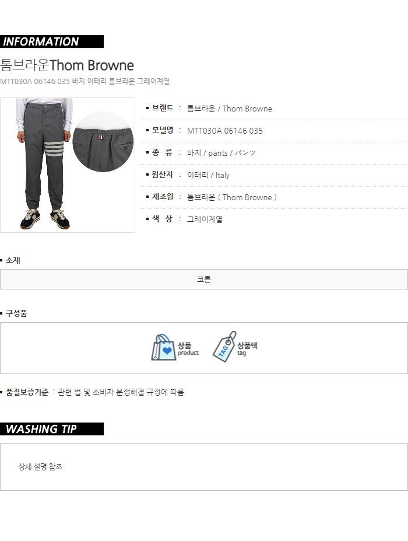This screenshot has width=408, height=541.
Task: Click the 코튼 material box
Action: (204, 279)
